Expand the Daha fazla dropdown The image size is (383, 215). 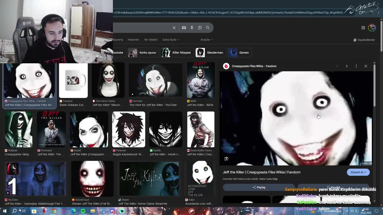[171, 40]
